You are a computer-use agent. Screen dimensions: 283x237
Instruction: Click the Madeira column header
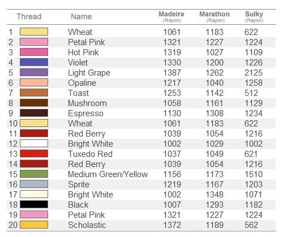tap(171, 17)
